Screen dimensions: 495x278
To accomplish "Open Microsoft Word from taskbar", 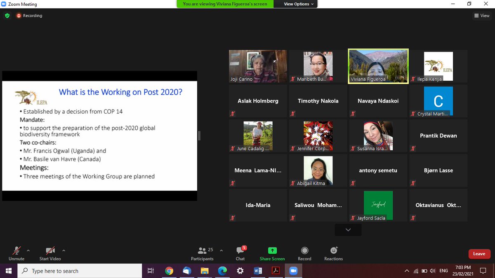I will click(x=258, y=271).
